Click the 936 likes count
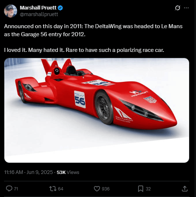The height and width of the screenshot is (197, 196). (106, 189)
